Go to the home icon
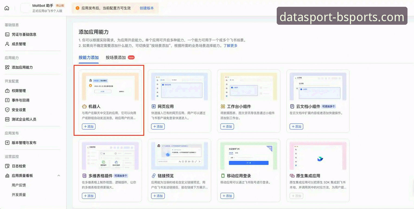Image resolution: width=414 pixels, height=209 pixels. [x=7, y=8]
